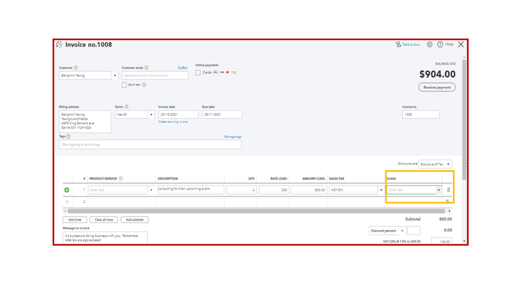Click the Invoice no. field
514x289 pixels.
click(421, 115)
